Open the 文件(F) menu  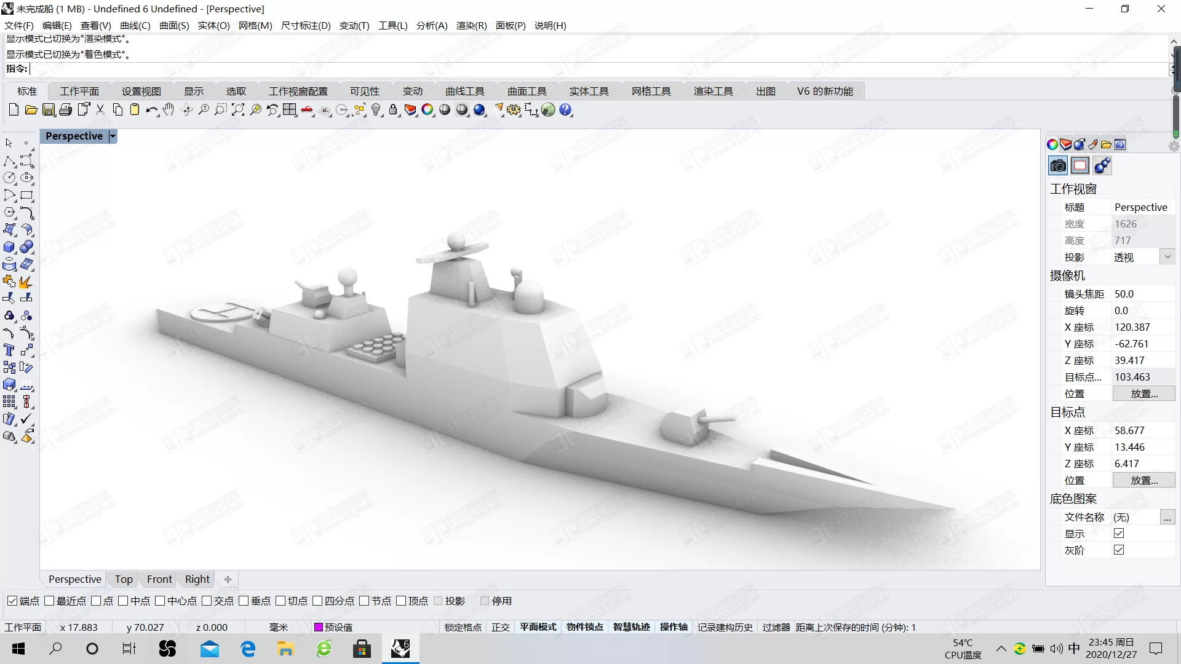[x=19, y=25]
